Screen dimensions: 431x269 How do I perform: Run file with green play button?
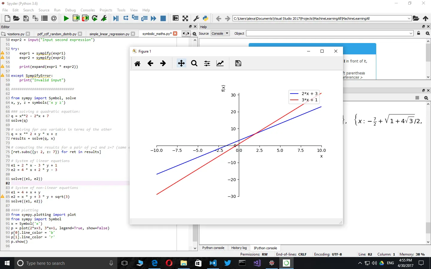coord(66,19)
